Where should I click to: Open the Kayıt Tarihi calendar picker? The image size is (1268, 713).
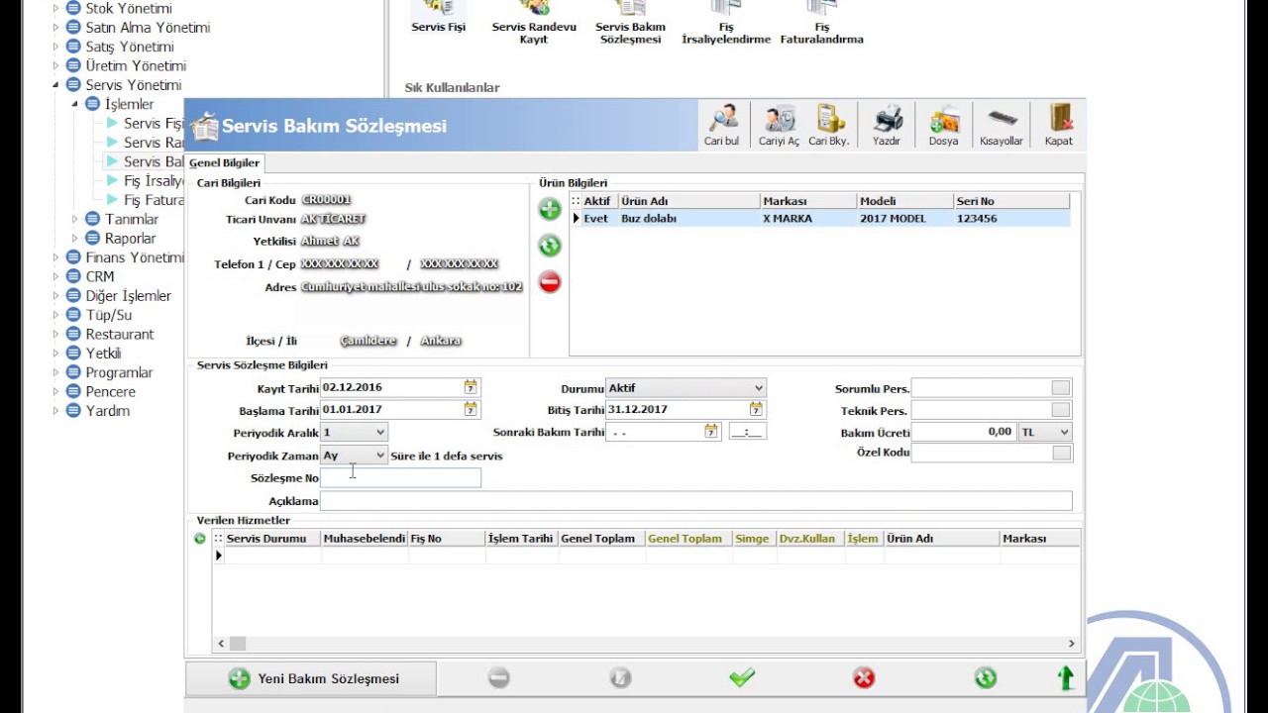471,387
